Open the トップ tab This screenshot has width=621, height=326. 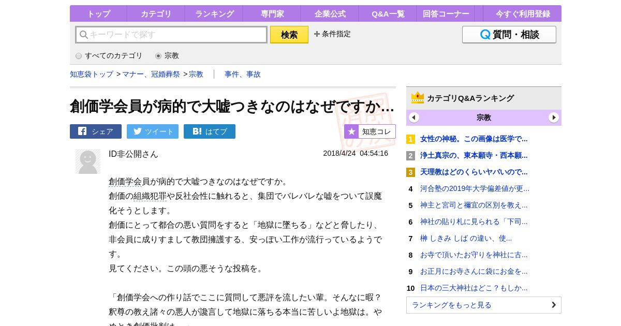coord(99,13)
